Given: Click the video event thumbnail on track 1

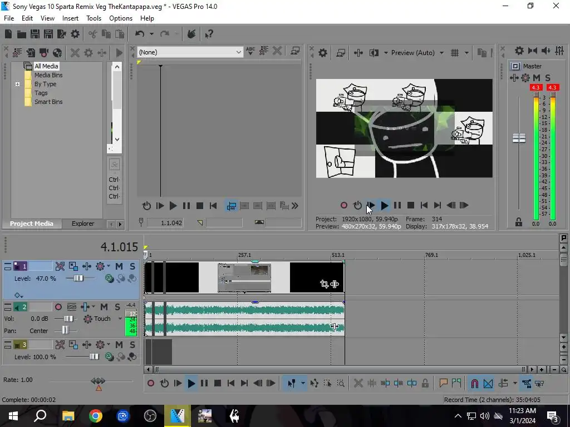Looking at the screenshot, I should click(x=244, y=278).
